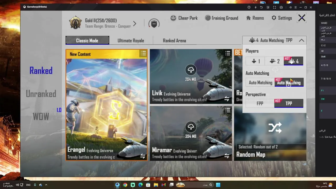Click the volume speaker tray icon

coord(17,185)
